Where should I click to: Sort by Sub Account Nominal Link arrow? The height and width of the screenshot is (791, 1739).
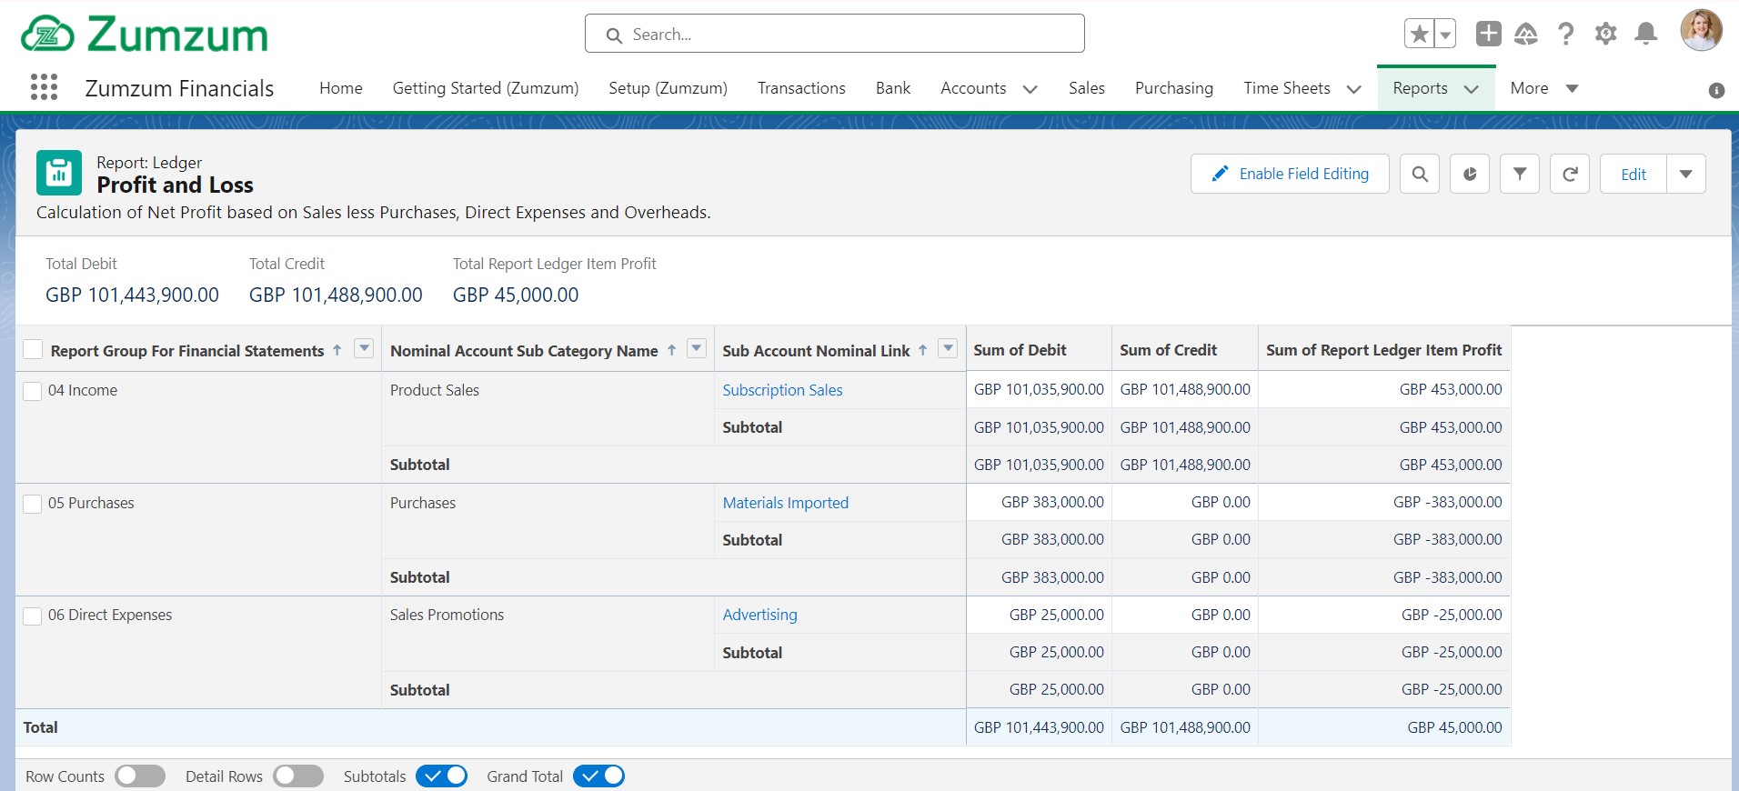click(x=922, y=350)
